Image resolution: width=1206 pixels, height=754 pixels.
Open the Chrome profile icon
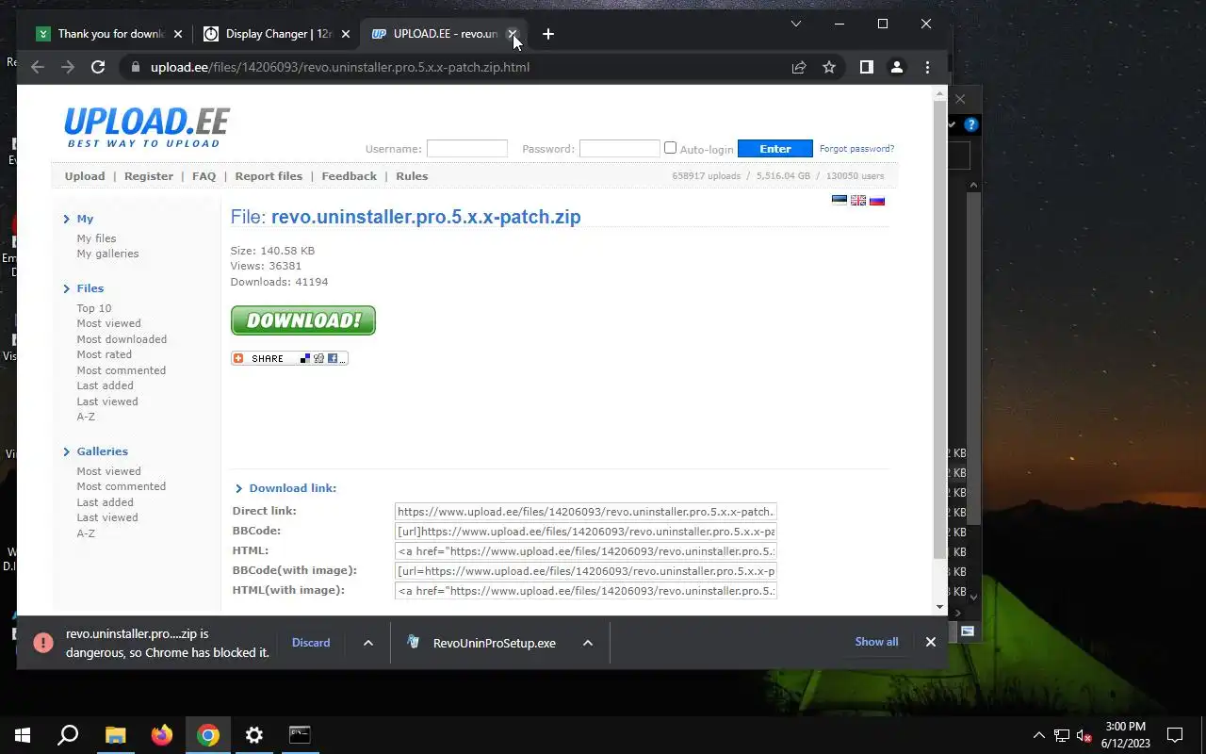click(x=897, y=67)
